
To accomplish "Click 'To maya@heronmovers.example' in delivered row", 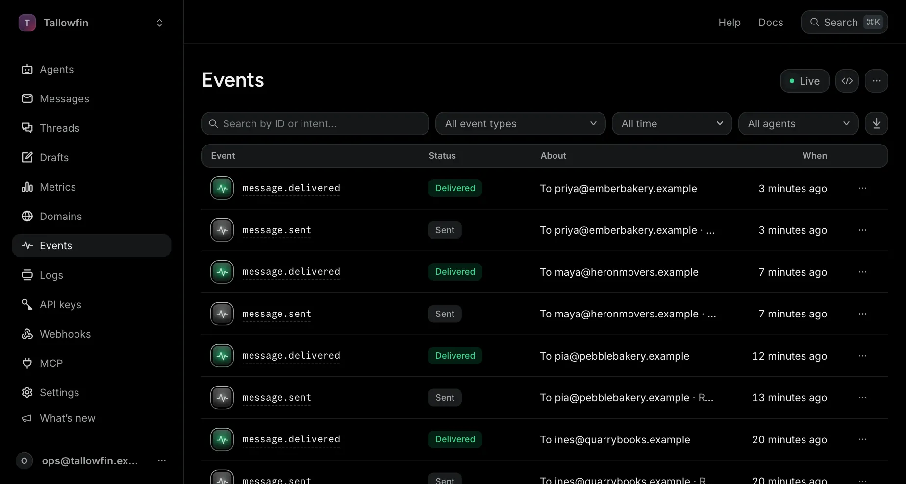I will (x=619, y=272).
